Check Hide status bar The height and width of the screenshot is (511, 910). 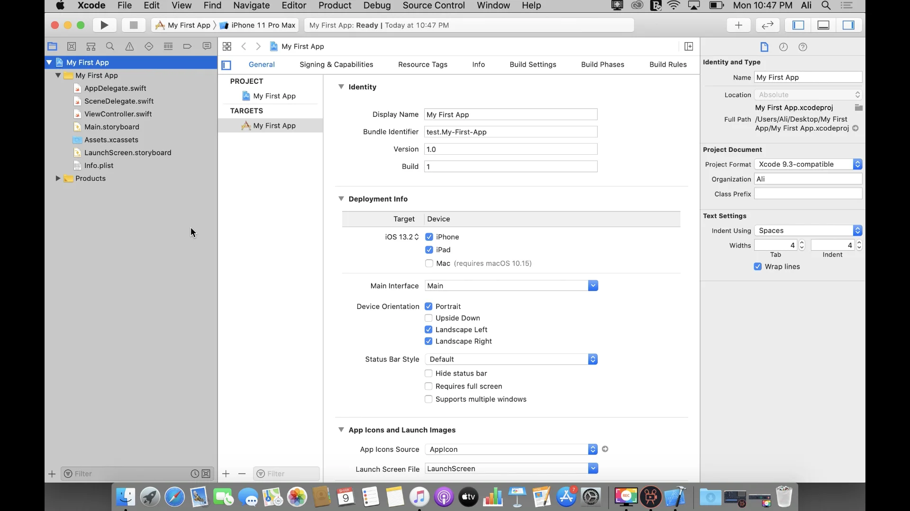(428, 373)
